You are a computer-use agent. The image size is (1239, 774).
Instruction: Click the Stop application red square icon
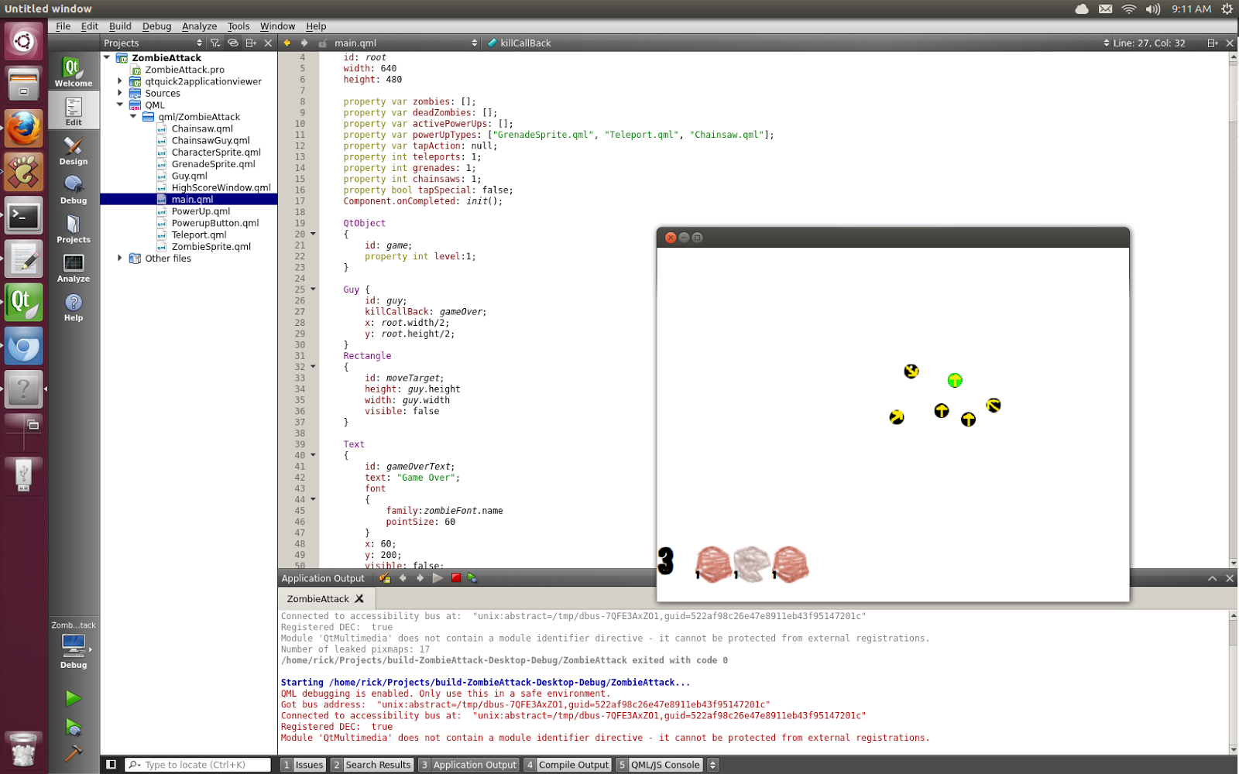(456, 577)
